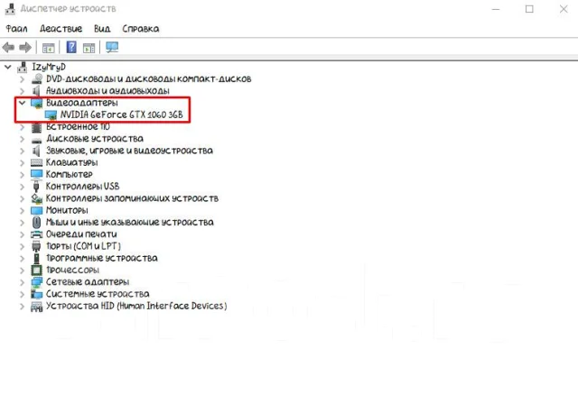Click the action pane toolbar icon next to help
This screenshot has height=404, width=578.
click(x=89, y=48)
